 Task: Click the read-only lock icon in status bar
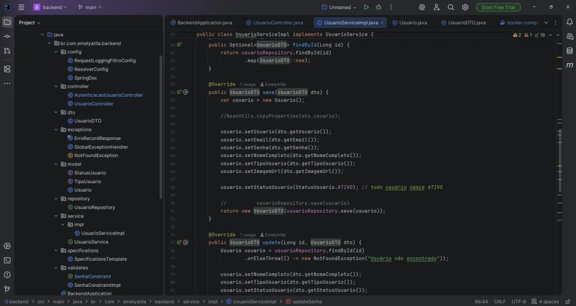[568, 302]
